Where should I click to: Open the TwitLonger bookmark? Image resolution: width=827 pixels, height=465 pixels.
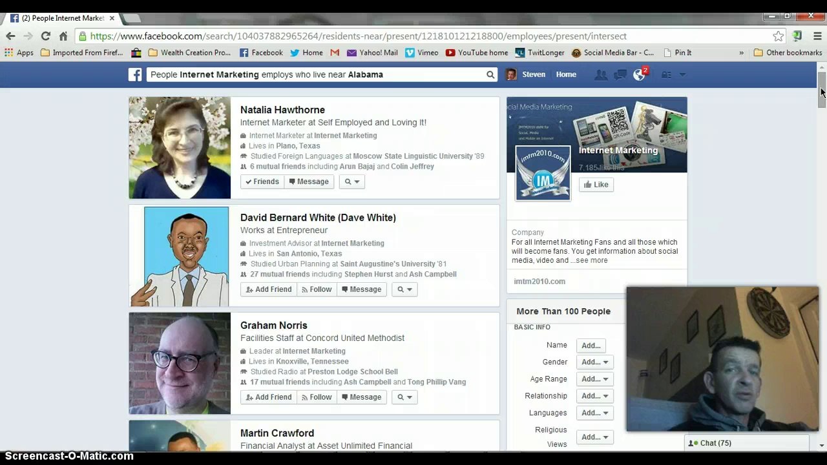[x=539, y=53]
